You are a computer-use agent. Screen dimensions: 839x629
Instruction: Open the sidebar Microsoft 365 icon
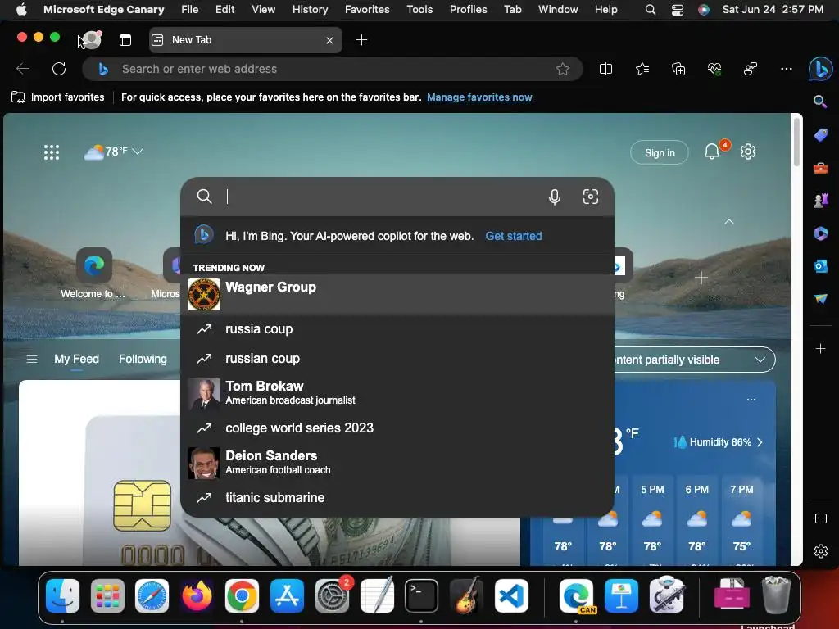(821, 233)
